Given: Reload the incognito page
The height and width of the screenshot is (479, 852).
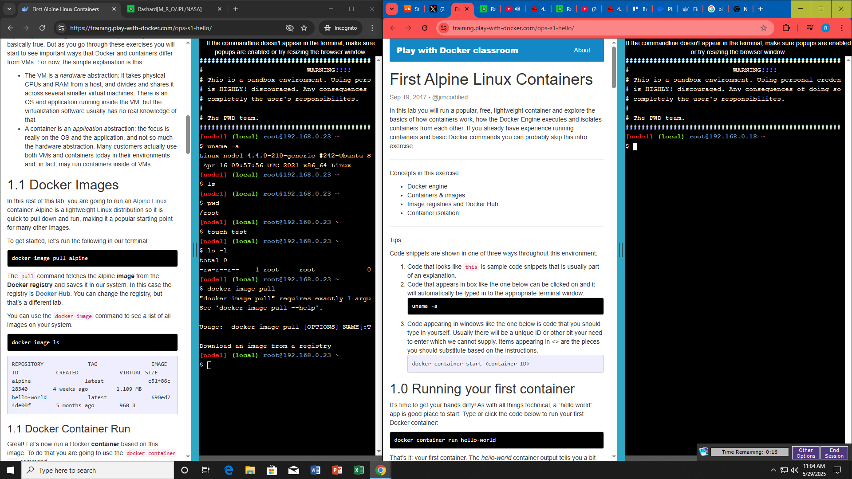Looking at the screenshot, I should click(x=42, y=28).
